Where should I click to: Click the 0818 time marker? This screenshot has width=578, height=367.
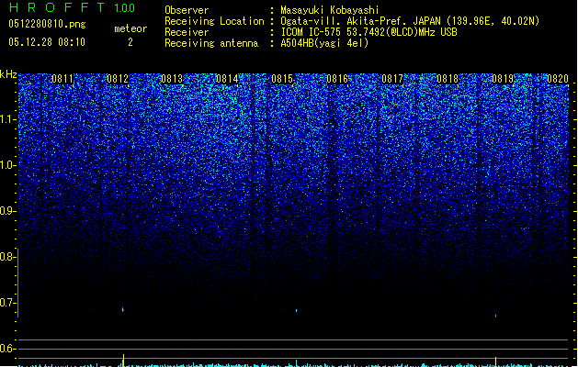click(x=448, y=78)
